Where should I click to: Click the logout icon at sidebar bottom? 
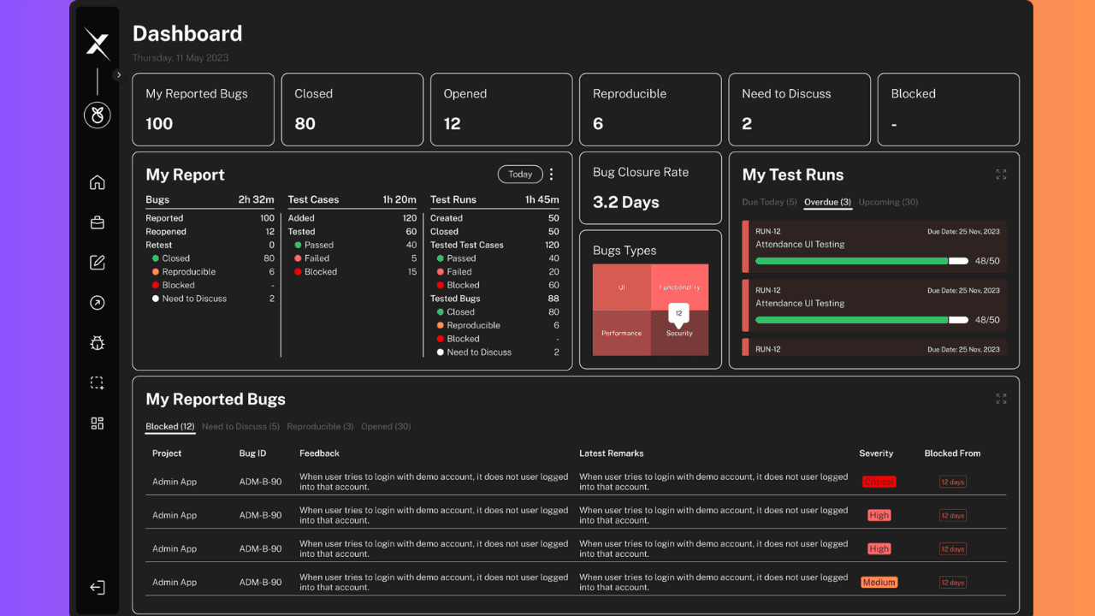98,588
